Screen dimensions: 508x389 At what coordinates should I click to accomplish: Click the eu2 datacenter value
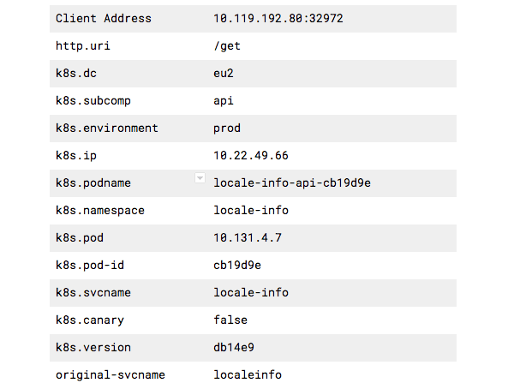tap(224, 74)
